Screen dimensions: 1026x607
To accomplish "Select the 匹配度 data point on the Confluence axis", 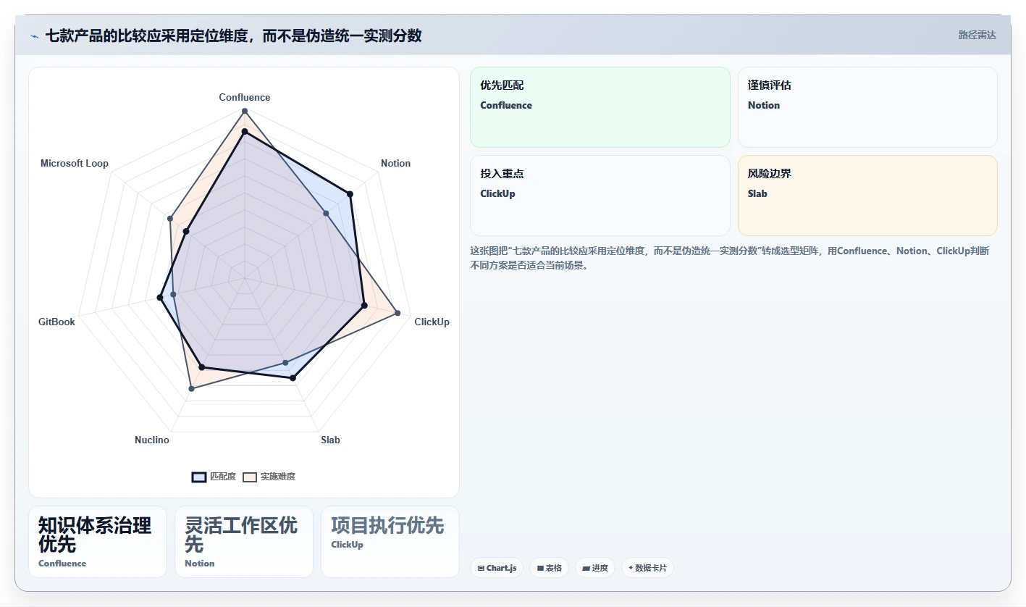I will tap(245, 132).
